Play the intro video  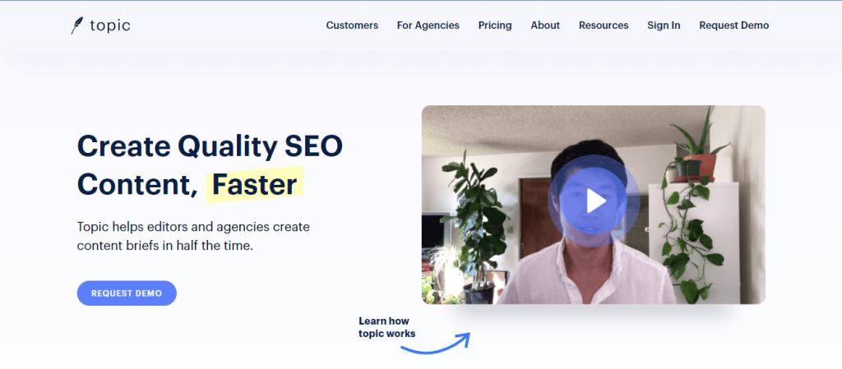[x=594, y=201]
